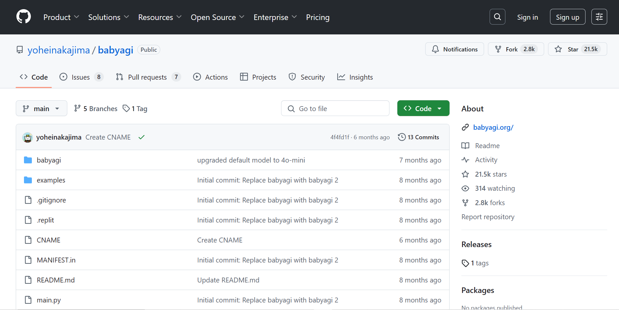The height and width of the screenshot is (310, 619).
Task: Click the commit history clock icon
Action: pyautogui.click(x=402, y=137)
